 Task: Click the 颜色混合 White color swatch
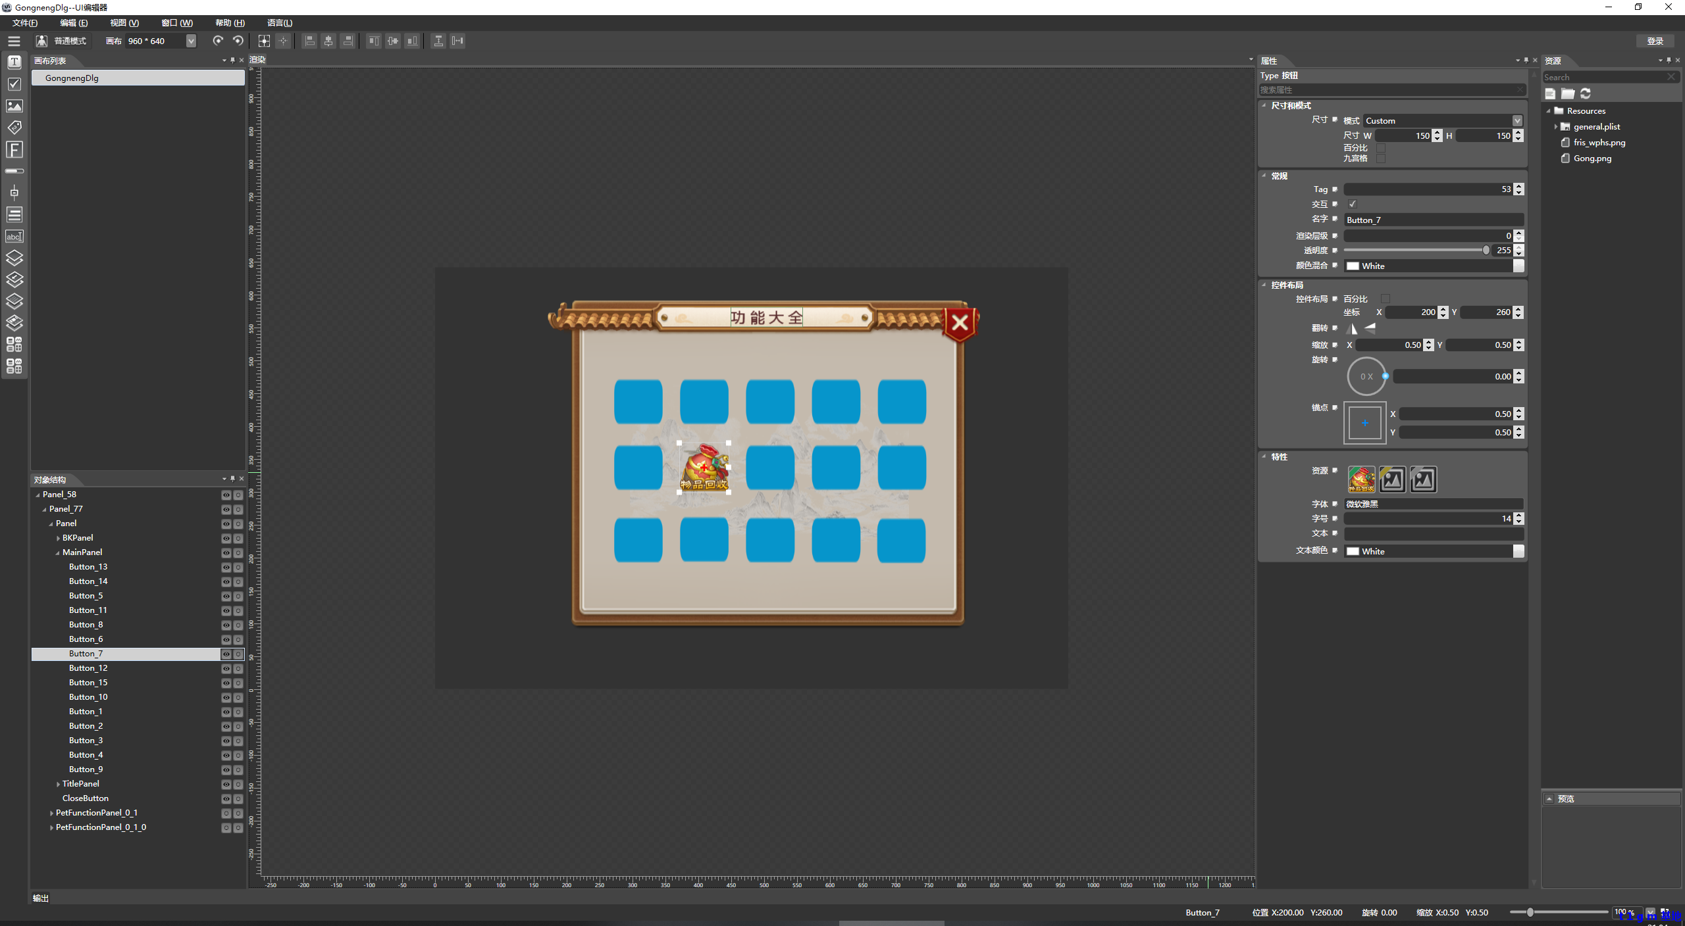1353,266
